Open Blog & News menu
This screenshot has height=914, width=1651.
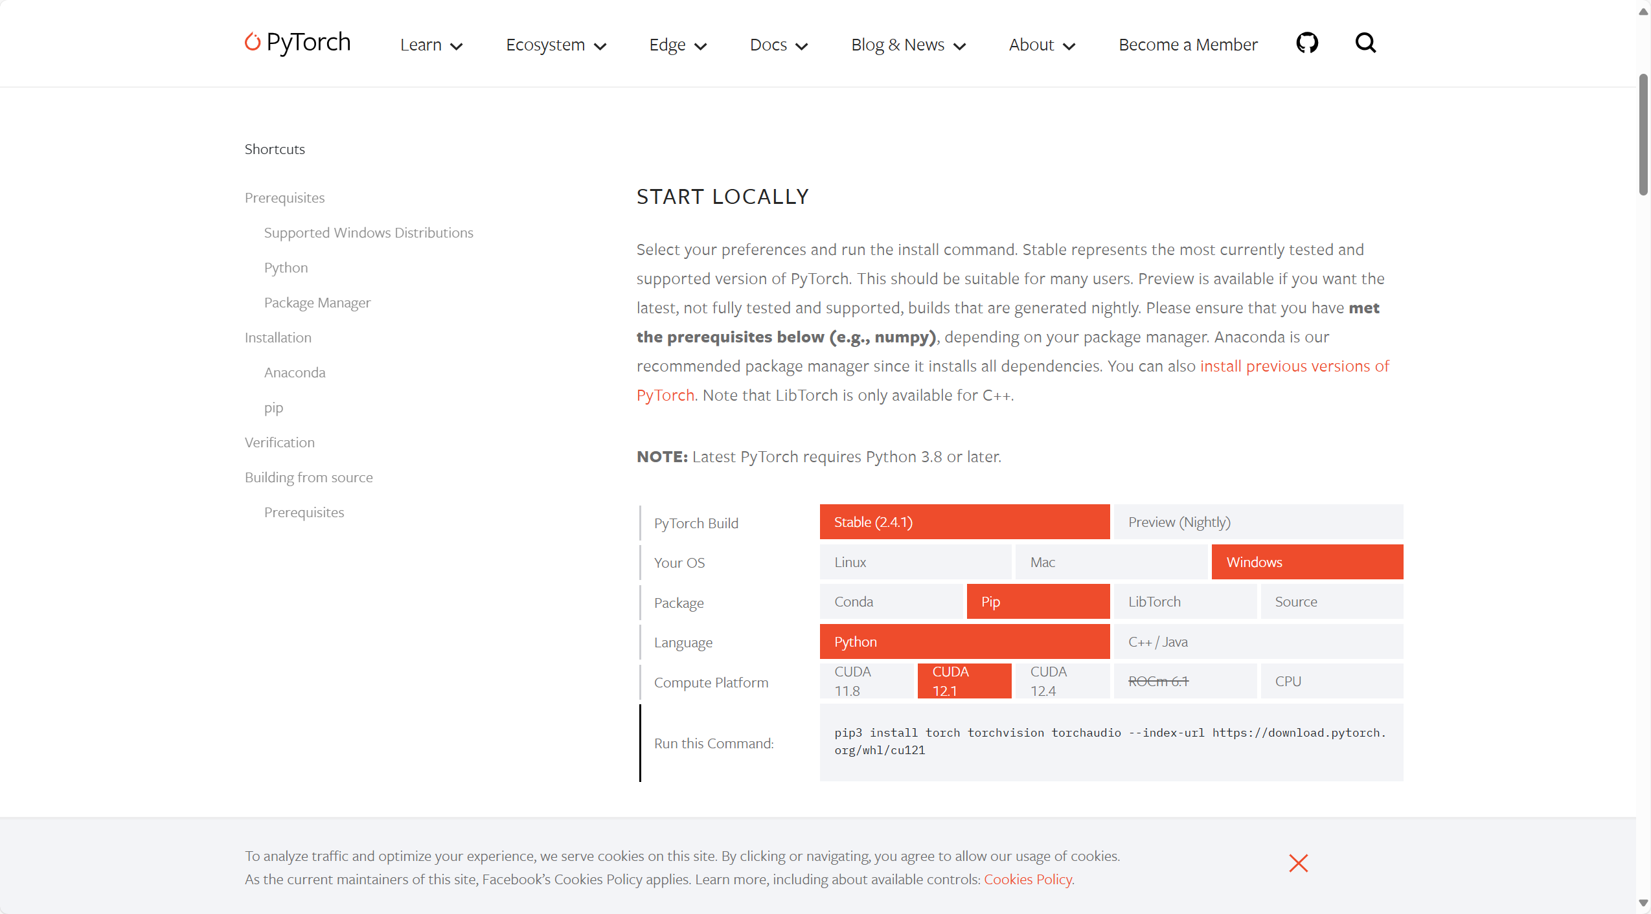[908, 45]
